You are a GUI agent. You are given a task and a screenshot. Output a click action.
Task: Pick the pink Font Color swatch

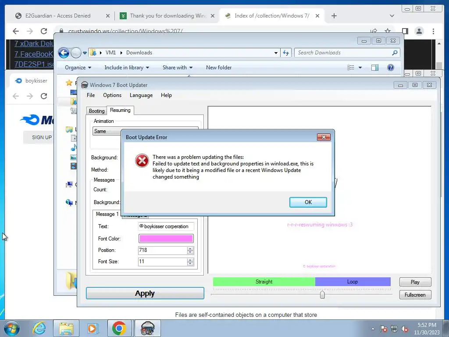(x=166, y=238)
